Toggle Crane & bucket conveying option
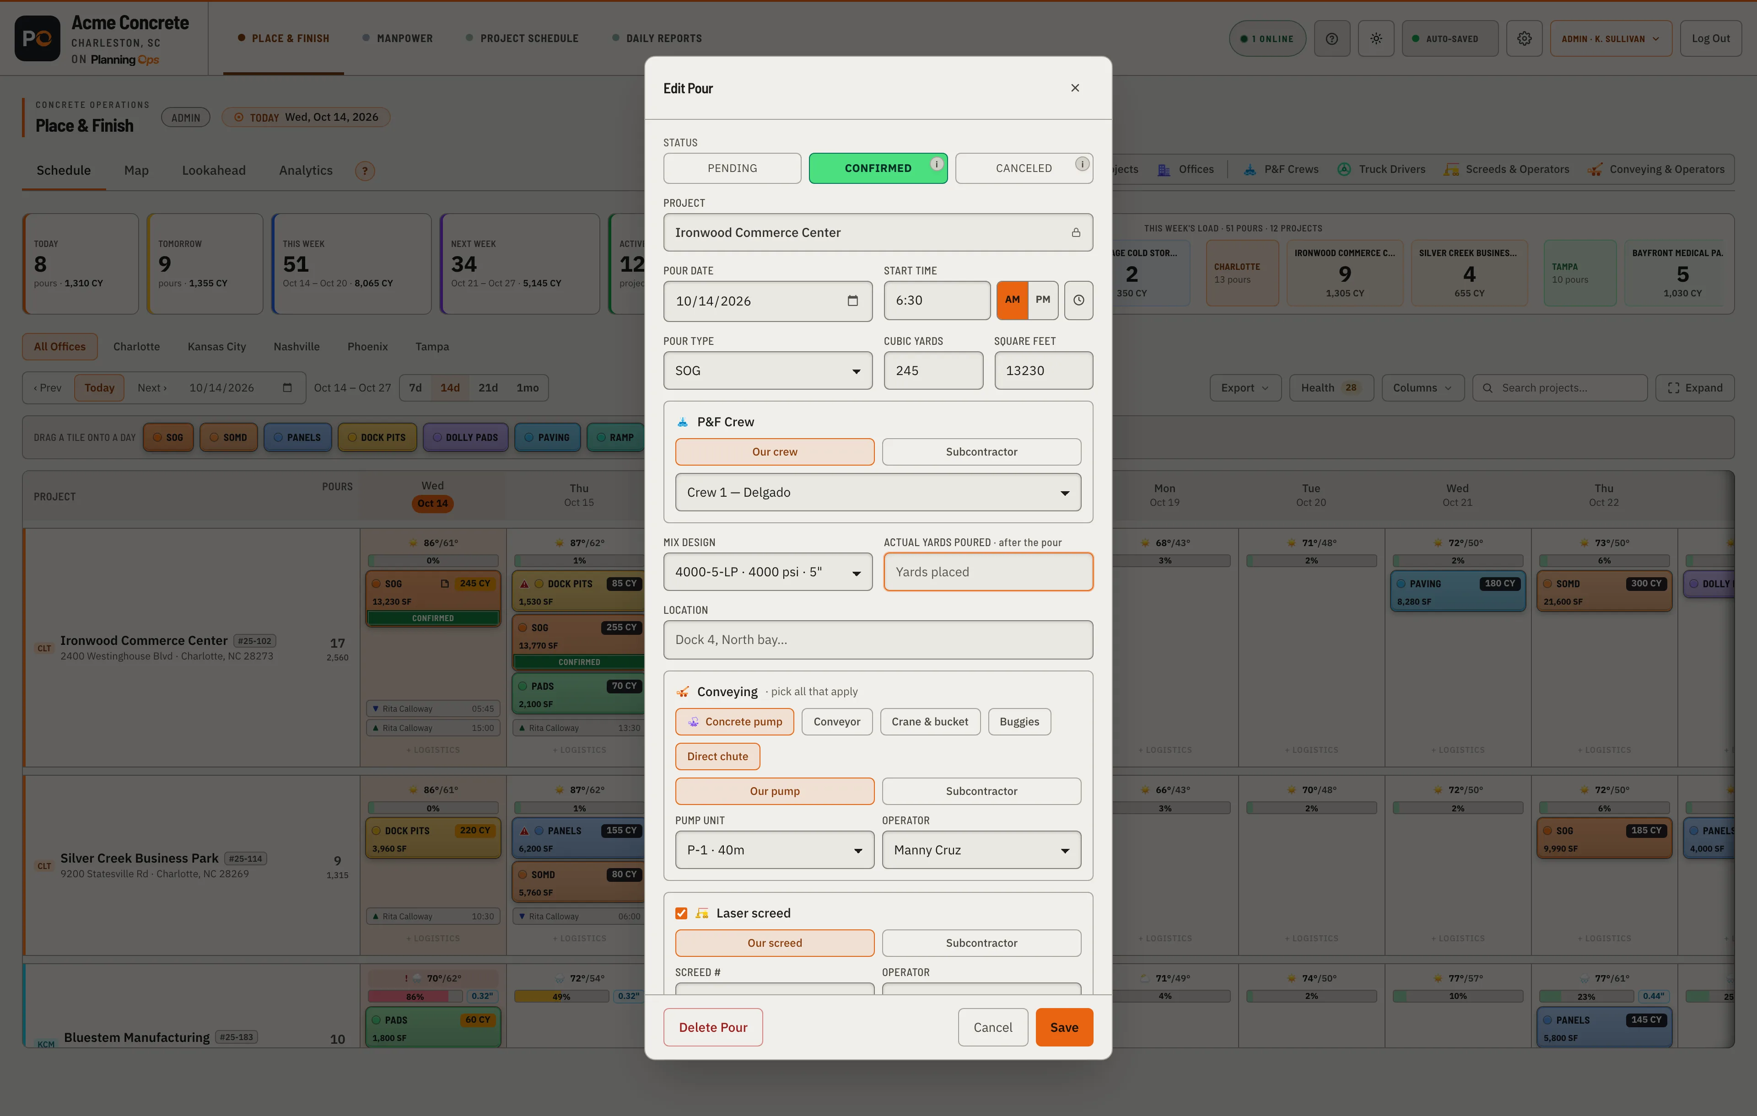The height and width of the screenshot is (1116, 1757). (930, 721)
